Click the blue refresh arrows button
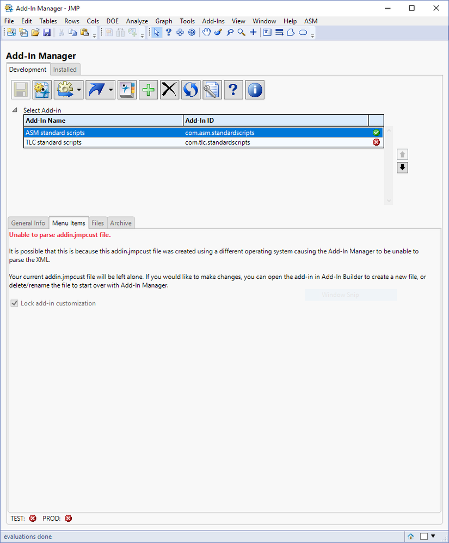Screen dimensions: 449x543 (190, 90)
